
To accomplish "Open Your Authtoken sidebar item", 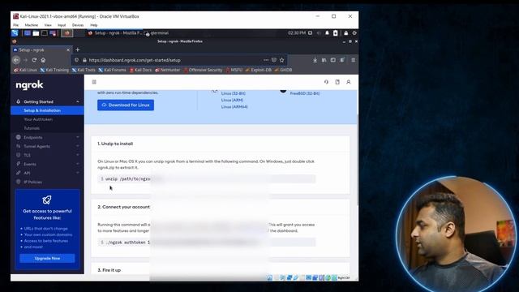I will (38, 119).
